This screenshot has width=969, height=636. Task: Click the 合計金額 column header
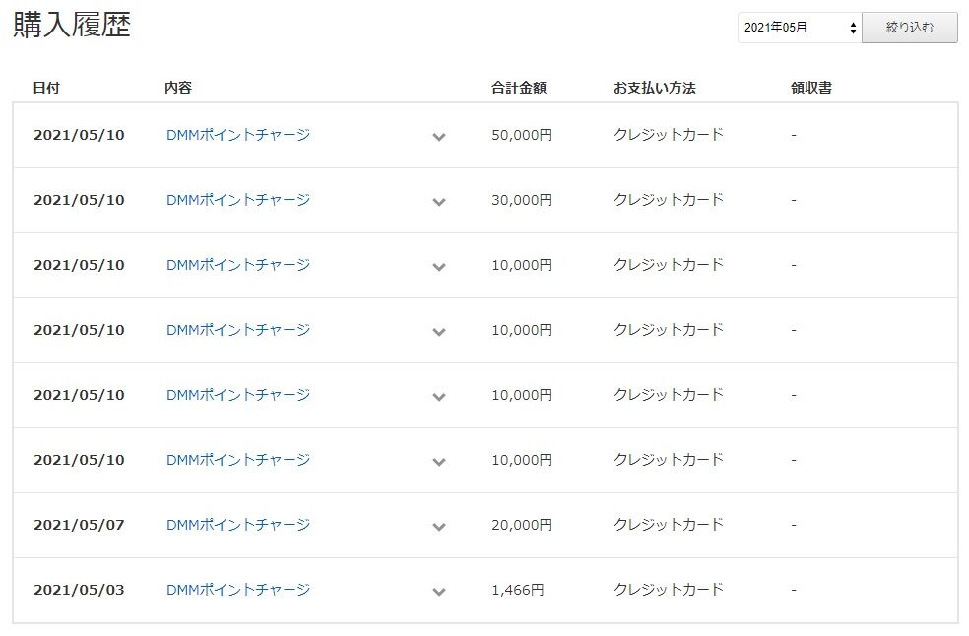tap(519, 88)
